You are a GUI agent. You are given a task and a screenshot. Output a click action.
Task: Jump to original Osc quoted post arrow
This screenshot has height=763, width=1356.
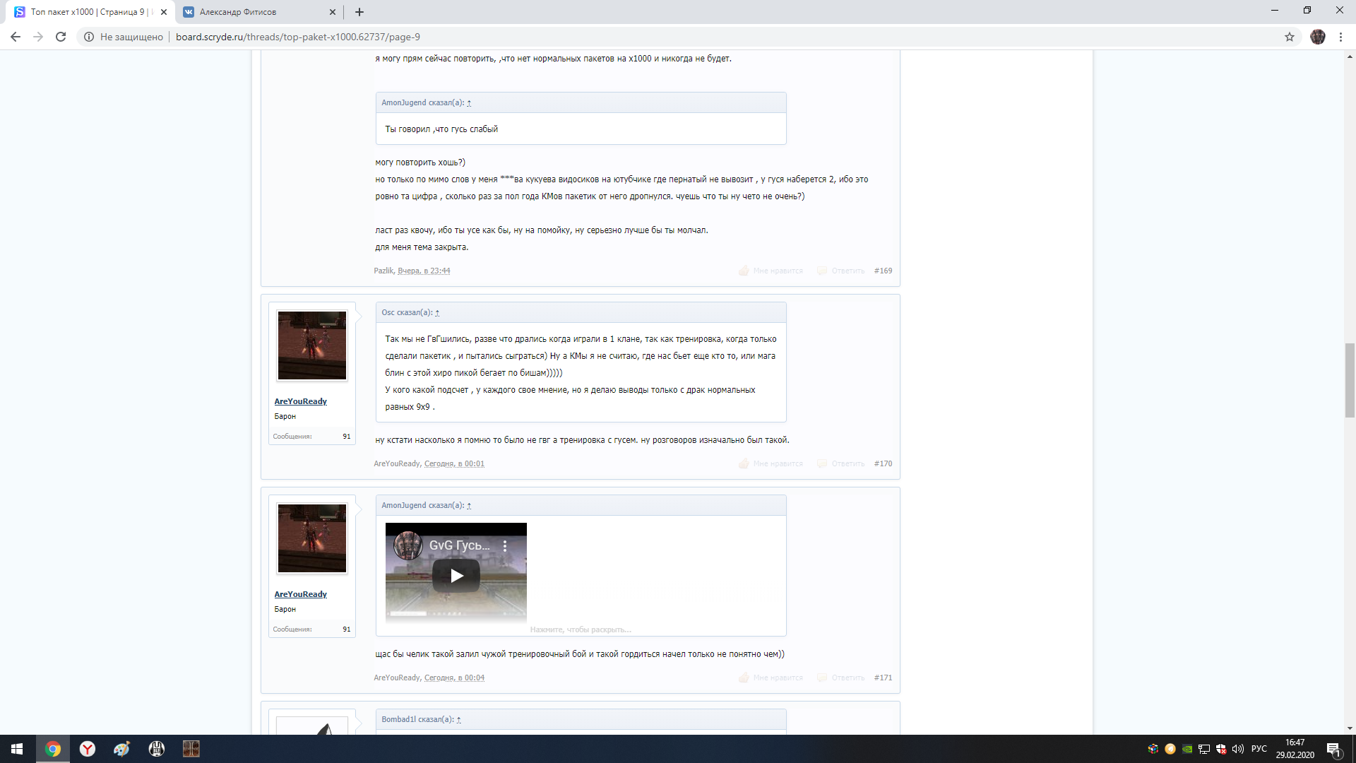click(437, 313)
